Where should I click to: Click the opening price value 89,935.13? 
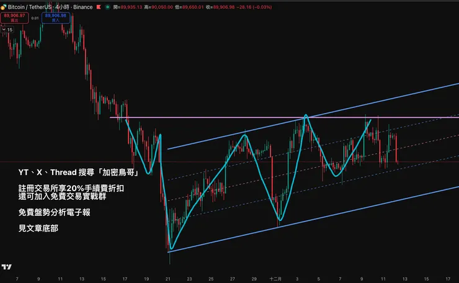(x=131, y=7)
